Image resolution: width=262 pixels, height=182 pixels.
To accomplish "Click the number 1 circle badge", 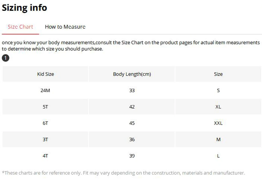I will 5,58.
